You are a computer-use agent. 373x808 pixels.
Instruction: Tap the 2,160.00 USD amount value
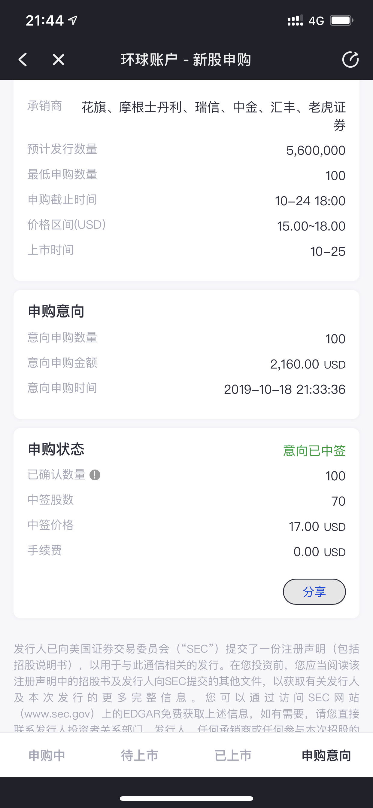point(308,364)
